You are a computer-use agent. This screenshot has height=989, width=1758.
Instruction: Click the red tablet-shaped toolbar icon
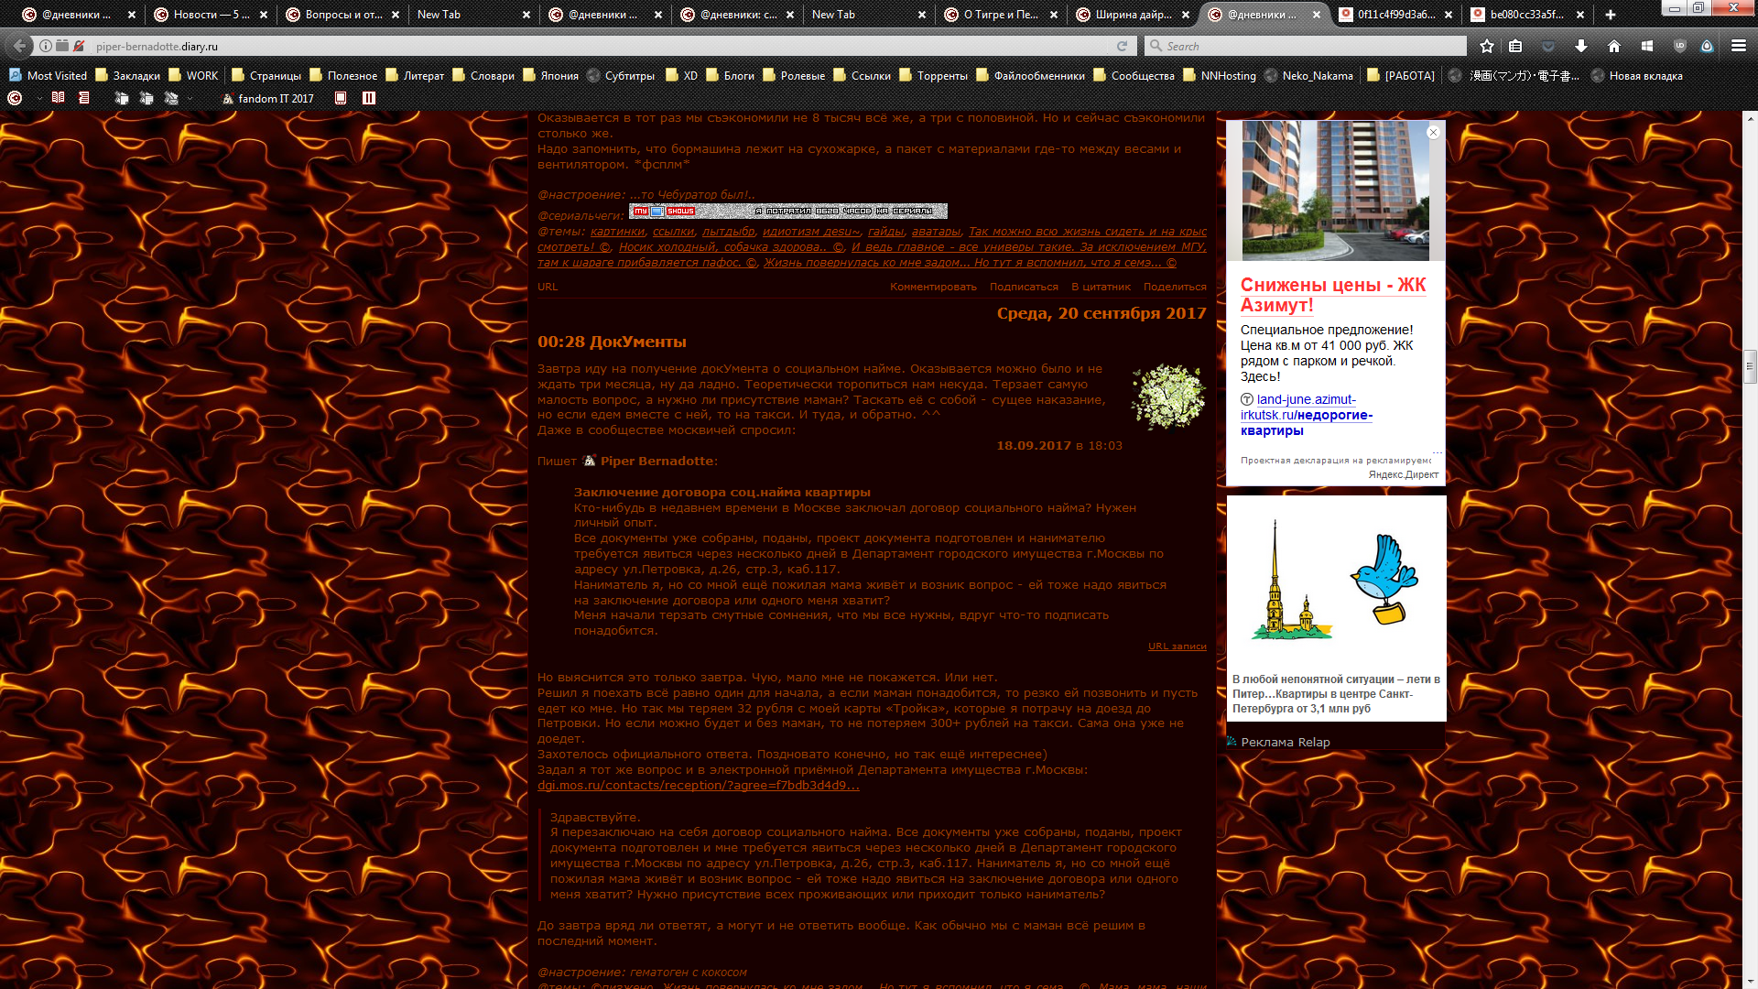point(341,98)
